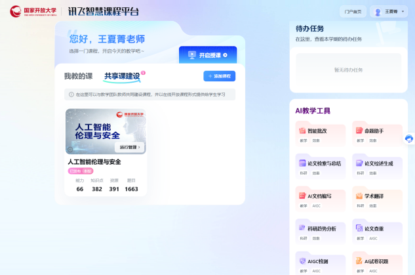Viewport: 415px width, 275px height.
Task: Click the 资源 count 391
Action: [114, 189]
